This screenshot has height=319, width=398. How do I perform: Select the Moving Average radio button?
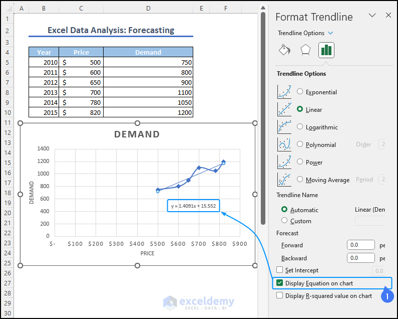click(300, 179)
